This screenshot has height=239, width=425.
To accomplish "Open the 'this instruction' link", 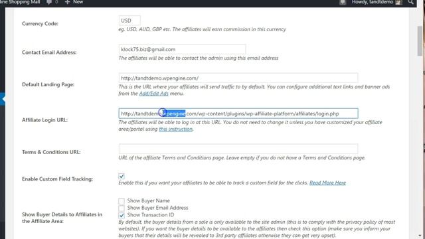I will pyautogui.click(x=175, y=129).
